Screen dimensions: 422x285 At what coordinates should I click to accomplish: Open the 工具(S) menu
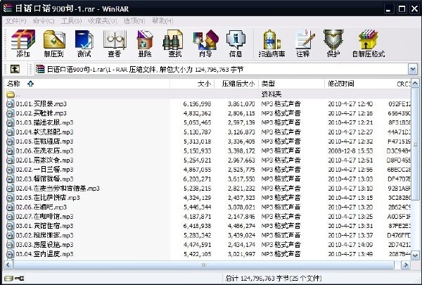point(71,20)
